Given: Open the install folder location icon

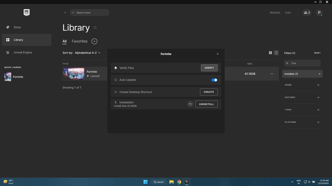Looking at the screenshot, I should click(190, 104).
